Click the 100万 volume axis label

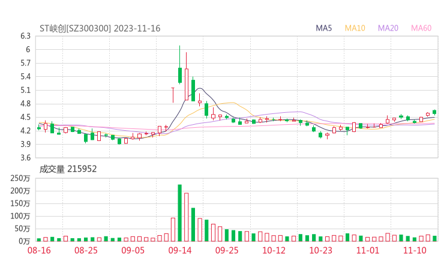(20, 216)
